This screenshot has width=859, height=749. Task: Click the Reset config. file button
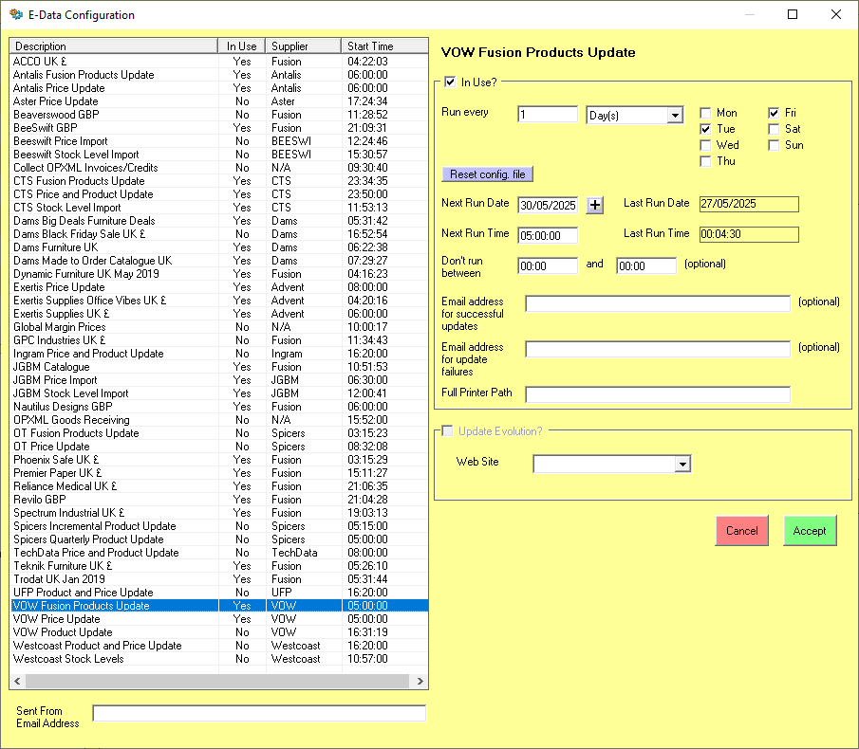pos(488,174)
